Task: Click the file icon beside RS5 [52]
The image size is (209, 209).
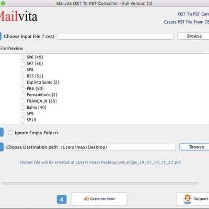Action: 23,76
